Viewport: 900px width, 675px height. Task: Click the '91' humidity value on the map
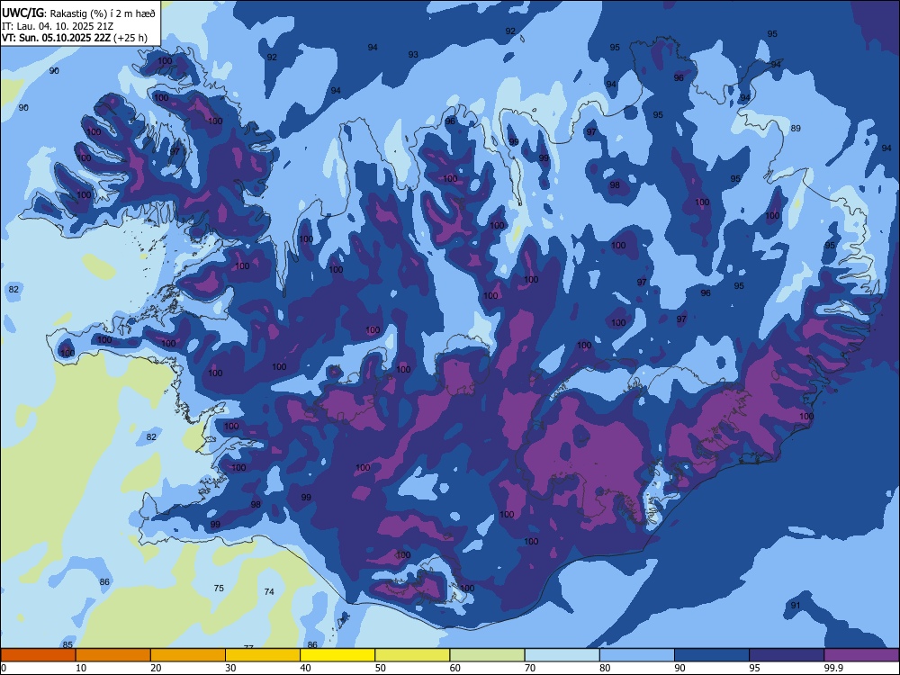[796, 606]
